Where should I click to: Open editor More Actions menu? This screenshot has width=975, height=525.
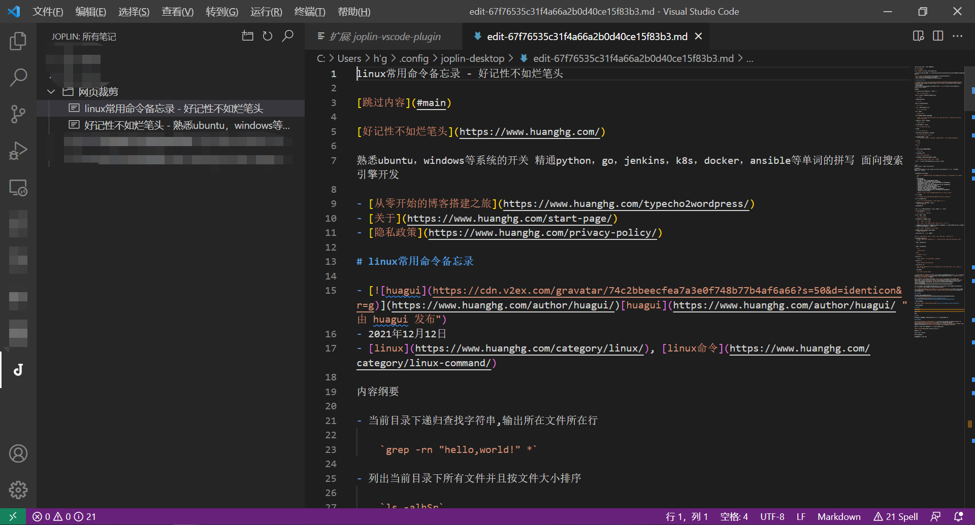958,36
